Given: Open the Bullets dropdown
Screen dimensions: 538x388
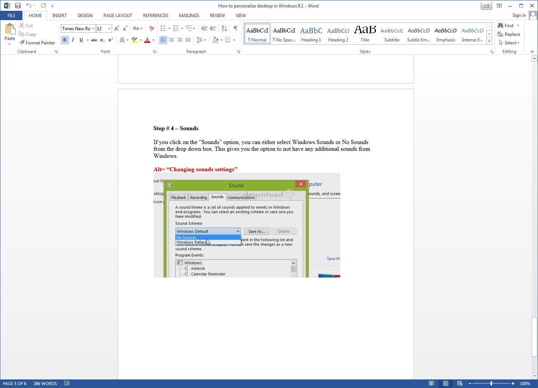Looking at the screenshot, I should coord(169,28).
